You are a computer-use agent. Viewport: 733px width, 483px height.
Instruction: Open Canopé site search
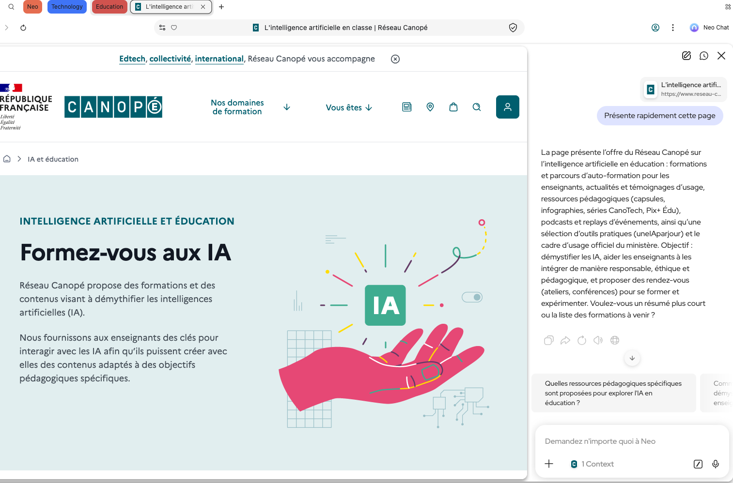coord(477,107)
